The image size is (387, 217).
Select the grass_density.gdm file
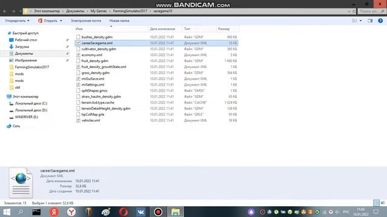(96, 73)
